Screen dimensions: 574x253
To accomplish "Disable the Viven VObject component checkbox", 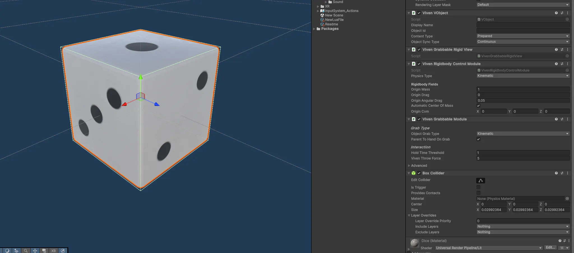I will 419,13.
